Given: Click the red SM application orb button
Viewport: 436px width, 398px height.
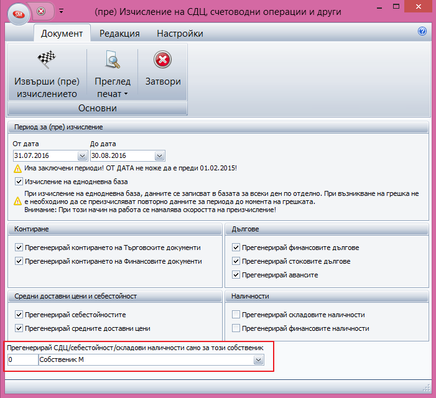Looking at the screenshot, I should [19, 14].
